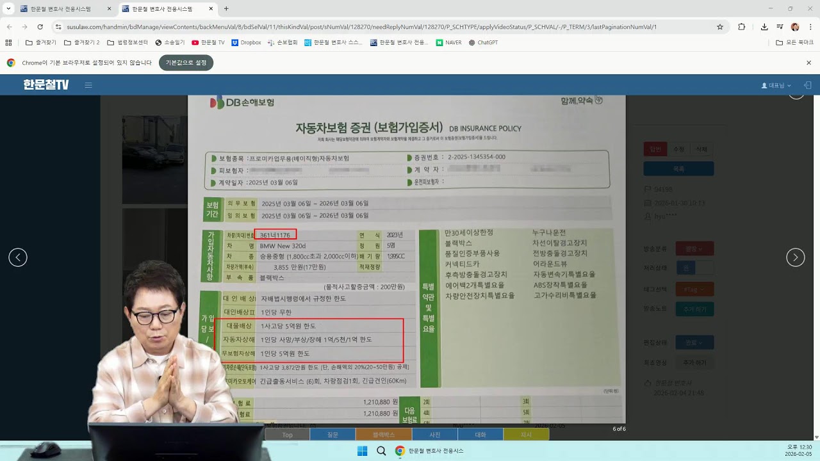The width and height of the screenshot is (820, 461).
Task: Click the 한문철TV site logo
Action: click(x=46, y=85)
